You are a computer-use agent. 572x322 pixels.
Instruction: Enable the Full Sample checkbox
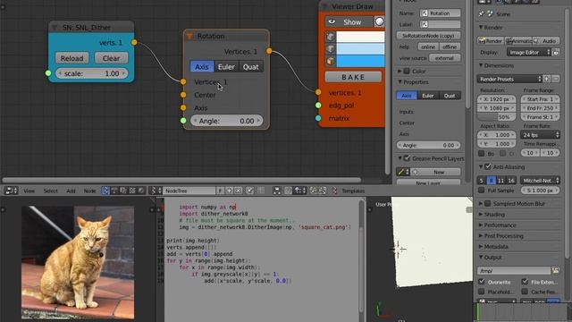pos(481,191)
